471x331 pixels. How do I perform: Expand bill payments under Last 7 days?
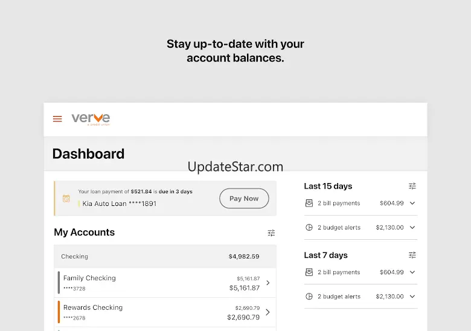click(412, 272)
